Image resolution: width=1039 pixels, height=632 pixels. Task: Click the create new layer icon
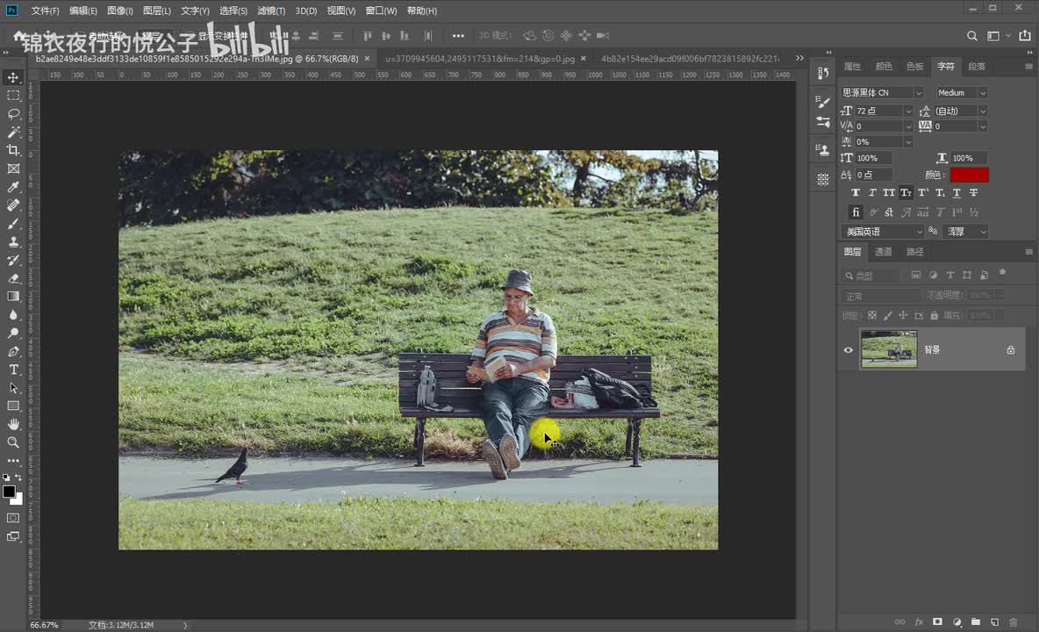tap(994, 621)
